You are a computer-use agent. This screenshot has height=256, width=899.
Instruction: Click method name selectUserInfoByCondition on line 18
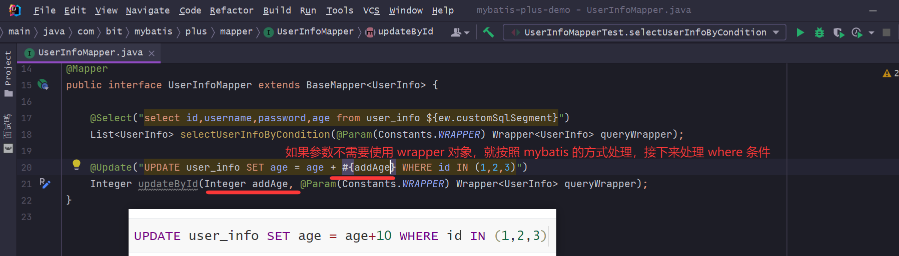click(x=255, y=134)
